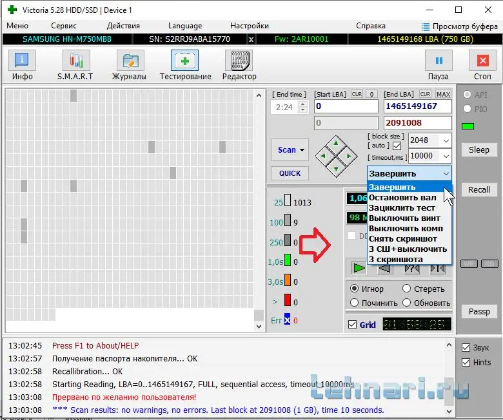Click the green status indicator under PIO
This screenshot has height=420, width=503.
click(x=468, y=126)
